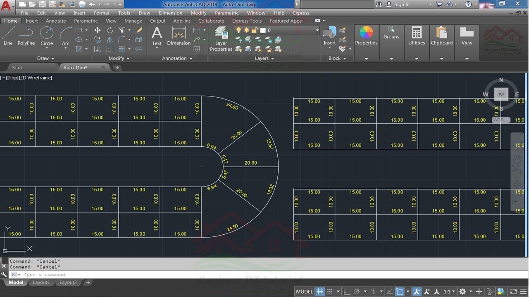Click the Save icon in quick access

pos(42,4)
